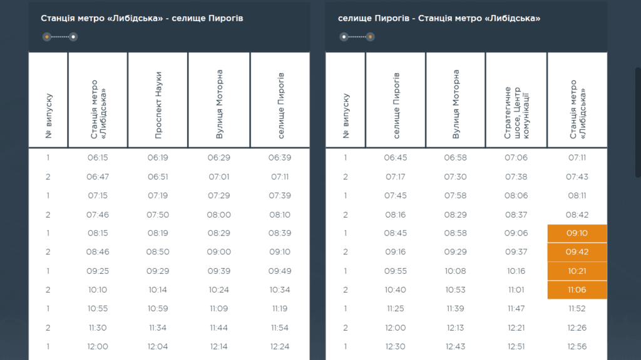Click time 08:50 under Проспект Науки

pos(158,252)
